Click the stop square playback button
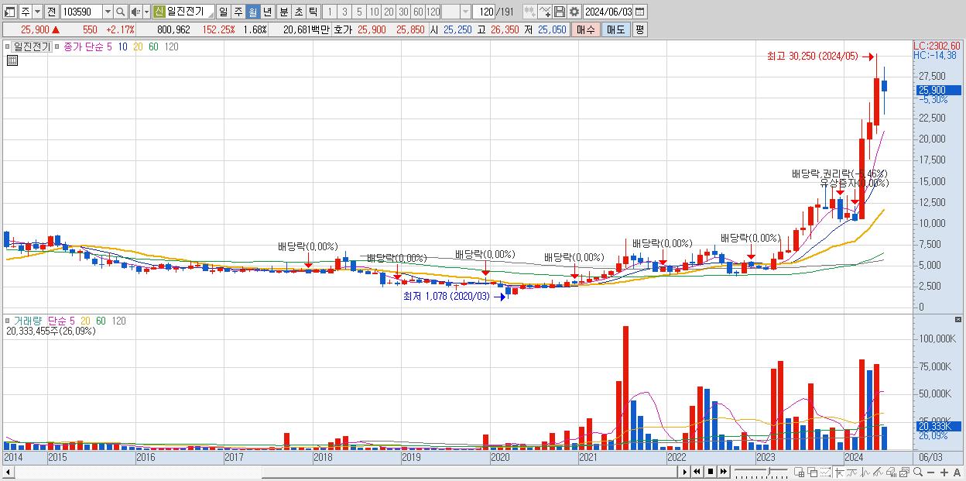The height and width of the screenshot is (481, 966). (x=711, y=472)
